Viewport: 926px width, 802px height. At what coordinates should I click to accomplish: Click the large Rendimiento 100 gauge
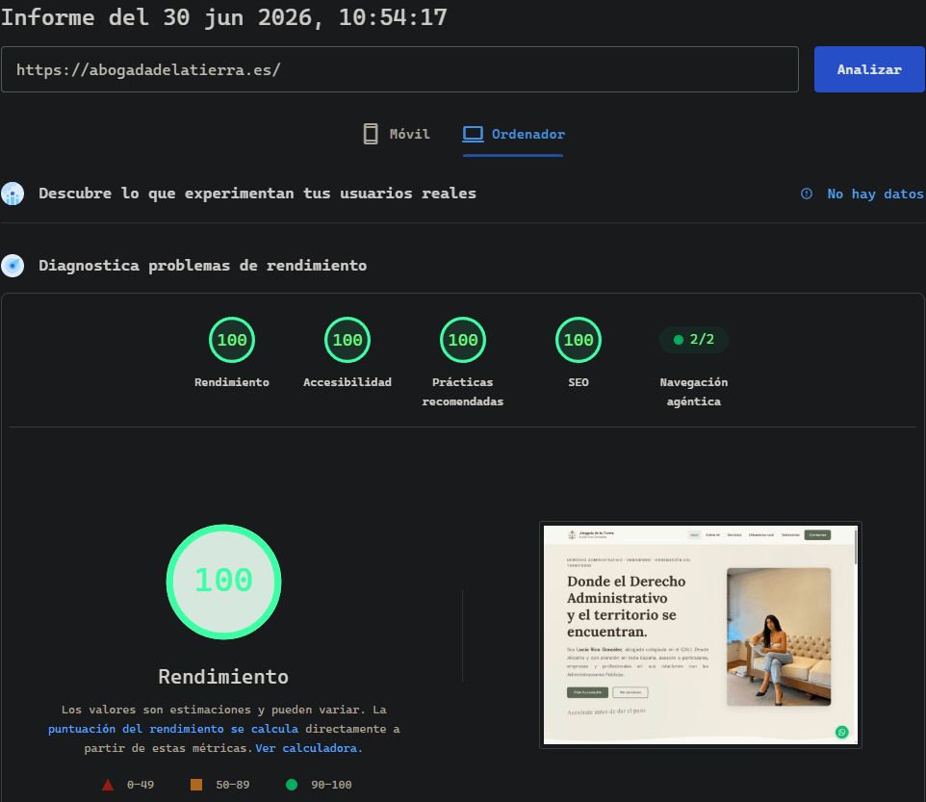point(224,582)
